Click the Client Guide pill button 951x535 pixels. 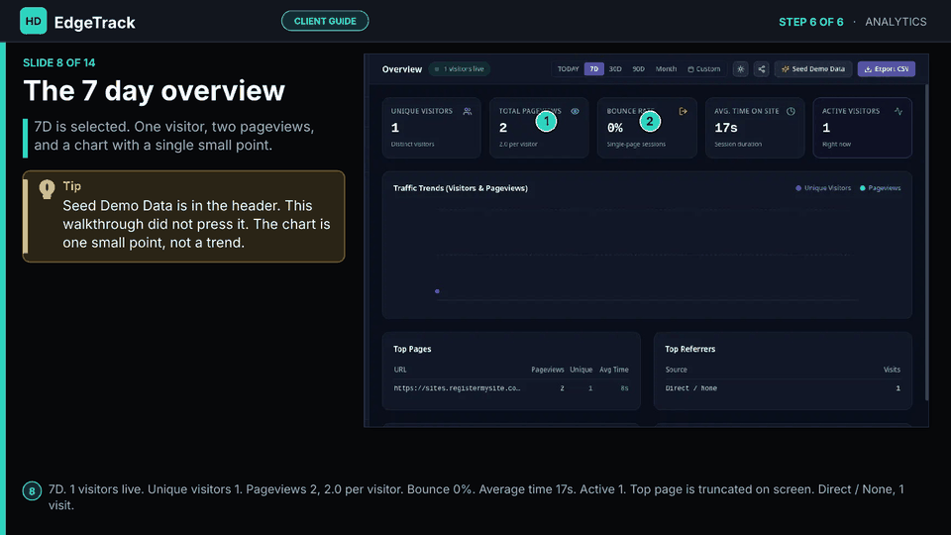[x=325, y=21]
